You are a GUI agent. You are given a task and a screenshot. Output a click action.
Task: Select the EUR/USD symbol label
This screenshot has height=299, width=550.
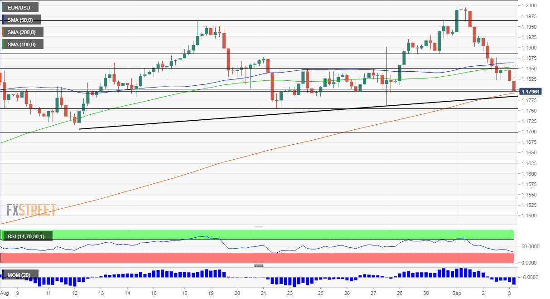pos(20,7)
